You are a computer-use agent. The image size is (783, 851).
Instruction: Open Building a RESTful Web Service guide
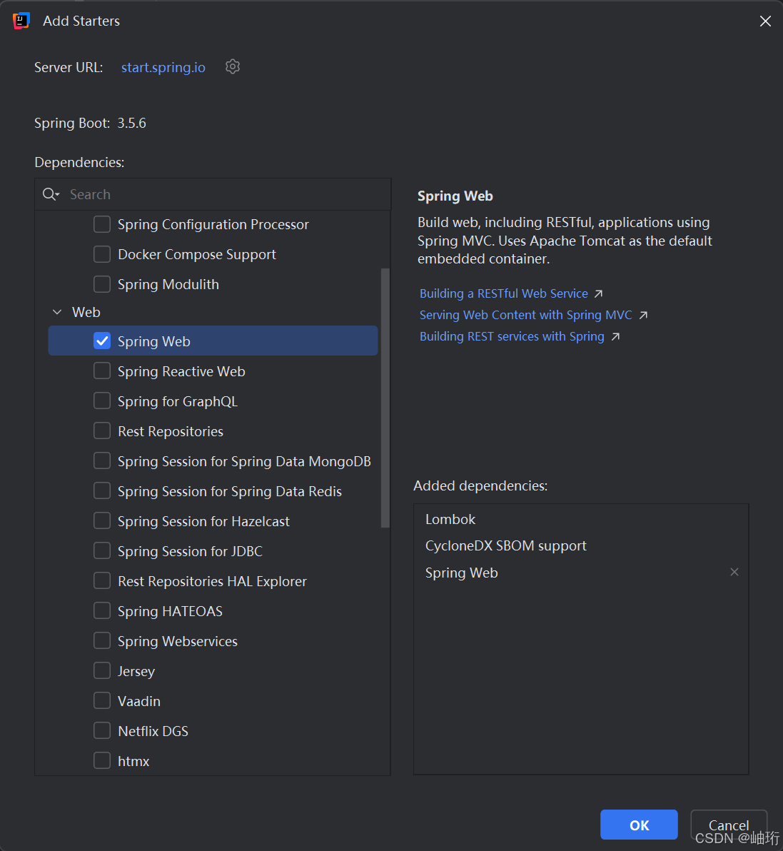tap(503, 293)
